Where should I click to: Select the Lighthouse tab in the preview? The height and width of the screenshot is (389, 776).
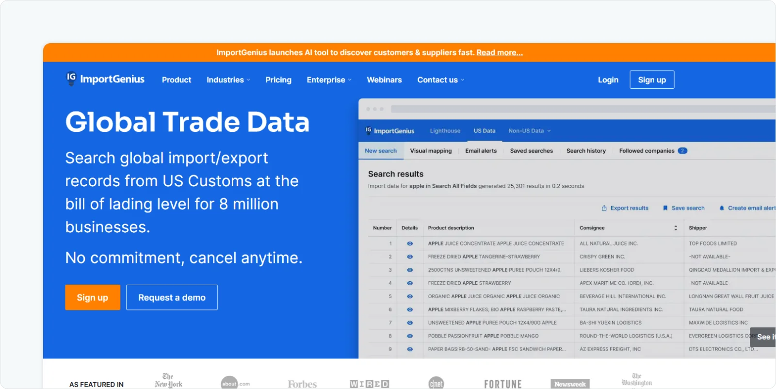pos(445,131)
